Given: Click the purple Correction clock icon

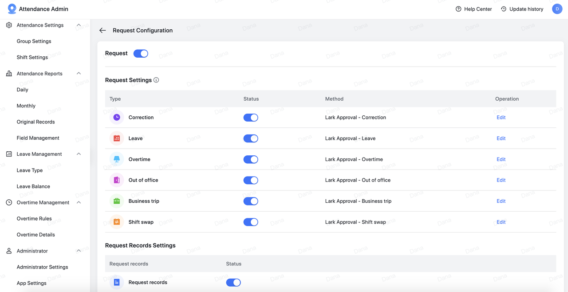Looking at the screenshot, I should (x=117, y=118).
